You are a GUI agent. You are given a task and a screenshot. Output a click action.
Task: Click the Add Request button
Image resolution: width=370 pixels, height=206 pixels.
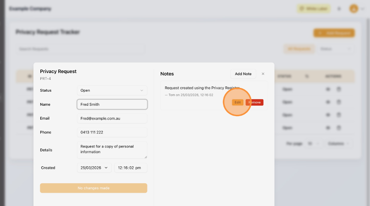[x=334, y=33]
